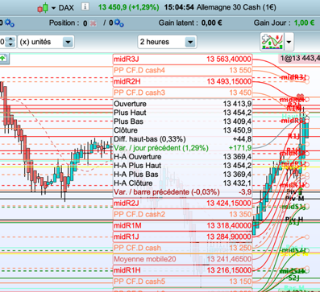Click the midR1H 13 216,15 row

[x=182, y=270]
